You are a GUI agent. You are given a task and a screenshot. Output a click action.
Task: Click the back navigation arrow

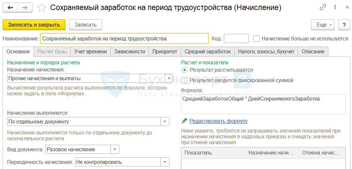pyautogui.click(x=10, y=7)
